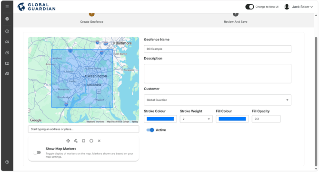Open the Stroke Colour swatch
The width and height of the screenshot is (319, 172).
[160, 119]
